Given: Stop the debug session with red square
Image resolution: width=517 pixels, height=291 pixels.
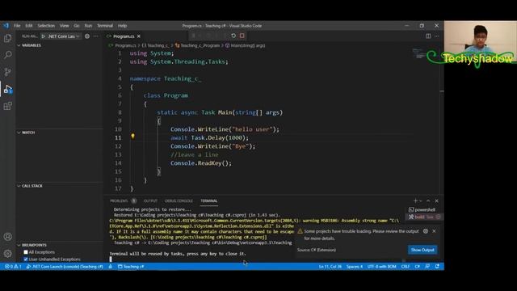Looking at the screenshot, I should pyautogui.click(x=242, y=36).
